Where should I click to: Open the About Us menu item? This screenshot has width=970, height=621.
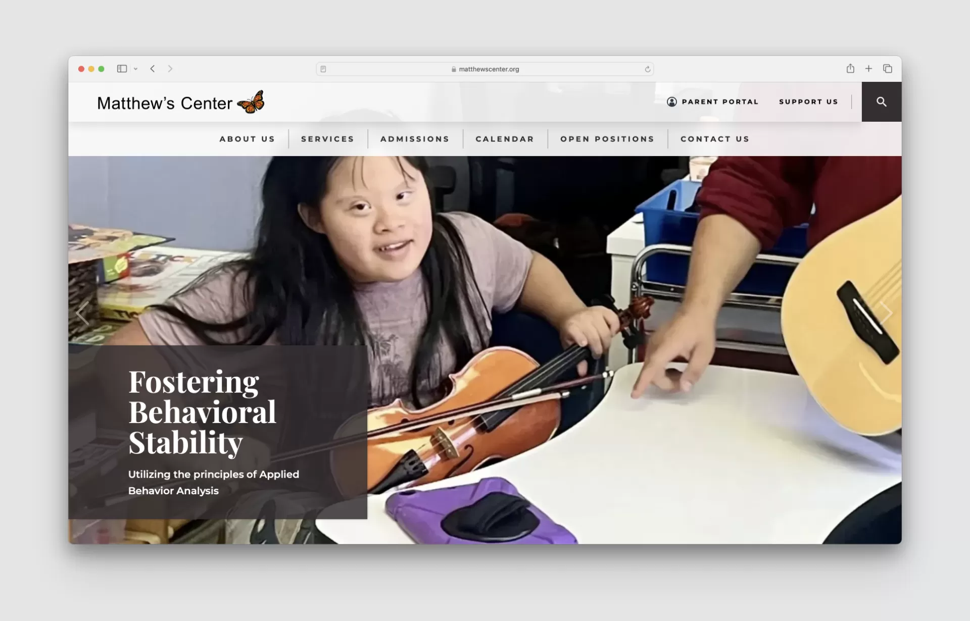pyautogui.click(x=247, y=138)
